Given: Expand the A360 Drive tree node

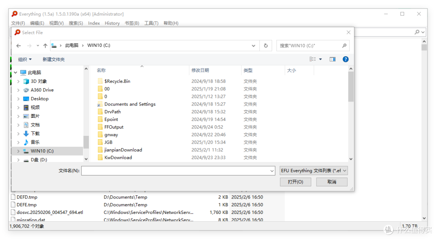Looking at the screenshot, I should 18,90.
